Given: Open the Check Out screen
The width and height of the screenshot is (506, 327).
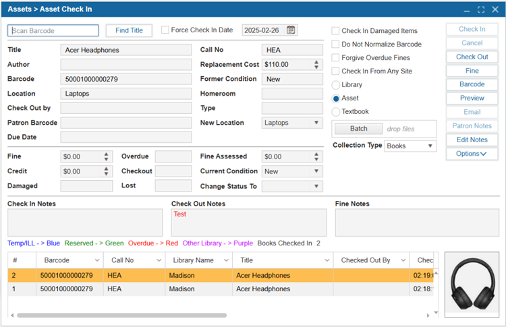Looking at the screenshot, I should tap(472, 57).
